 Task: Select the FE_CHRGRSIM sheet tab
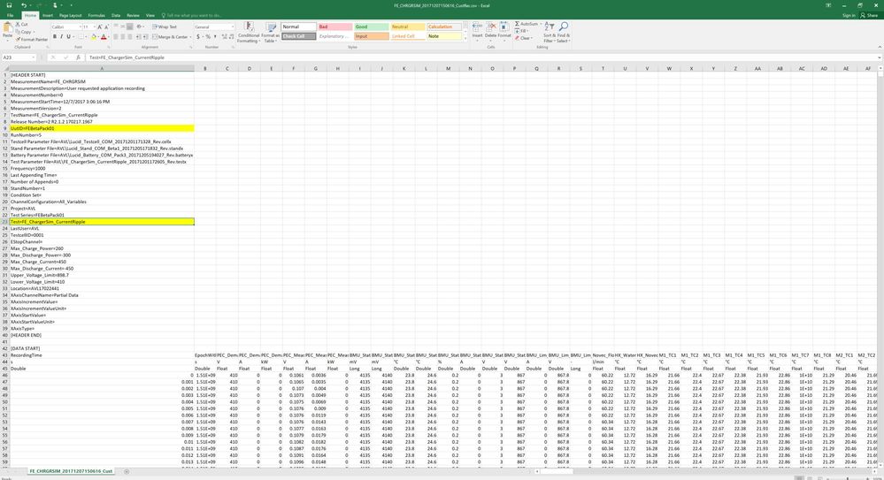(x=71, y=471)
